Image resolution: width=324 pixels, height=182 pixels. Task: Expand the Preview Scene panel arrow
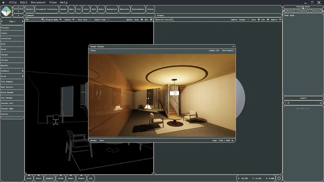pos(303,8)
